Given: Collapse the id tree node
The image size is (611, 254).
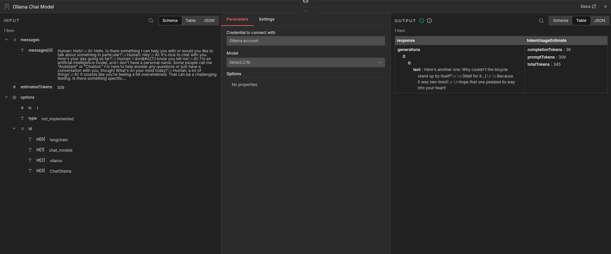Looking at the screenshot, I should (x=14, y=128).
